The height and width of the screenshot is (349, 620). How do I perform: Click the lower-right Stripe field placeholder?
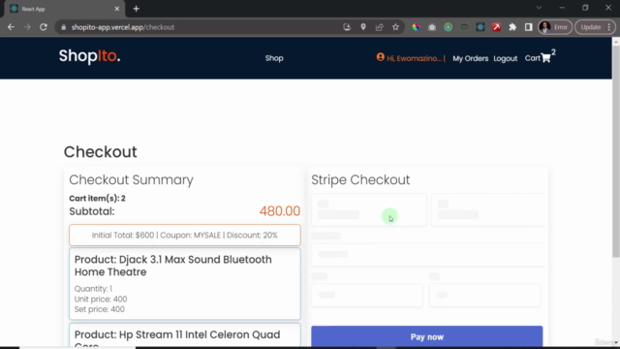point(485,295)
